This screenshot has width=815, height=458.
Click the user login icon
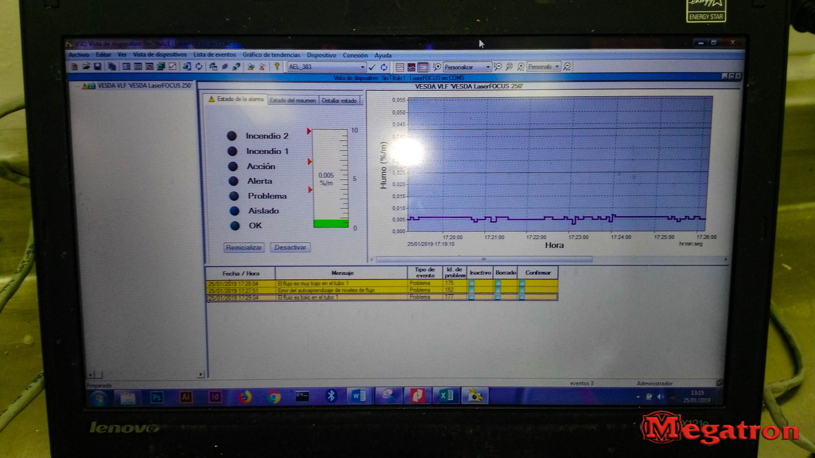tap(251, 66)
